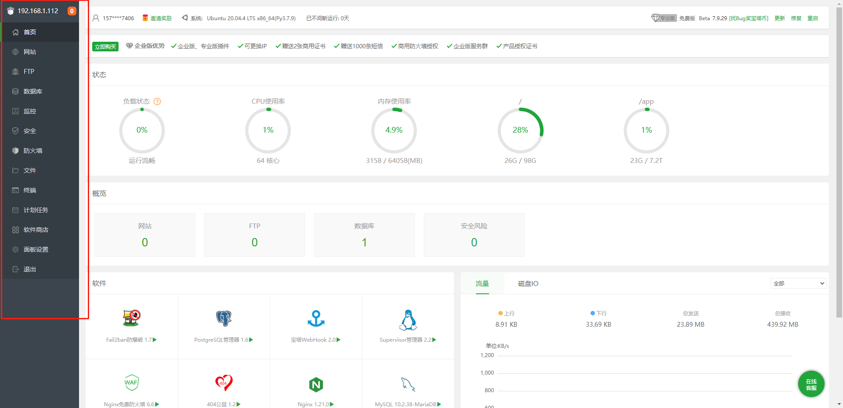Click the 安全风险 overview card
Viewport: 843px width, 408px height.
tap(474, 235)
